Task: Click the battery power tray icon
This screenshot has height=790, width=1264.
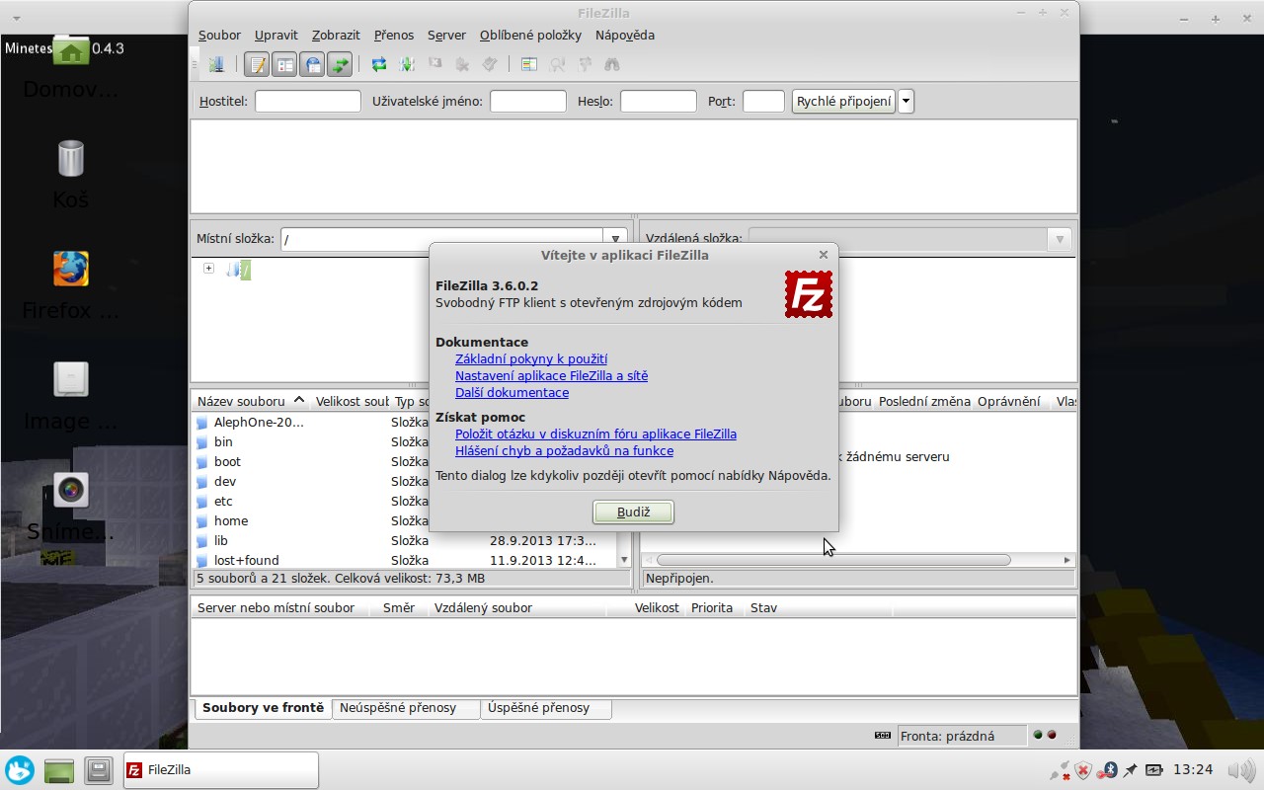Action: tap(1154, 769)
